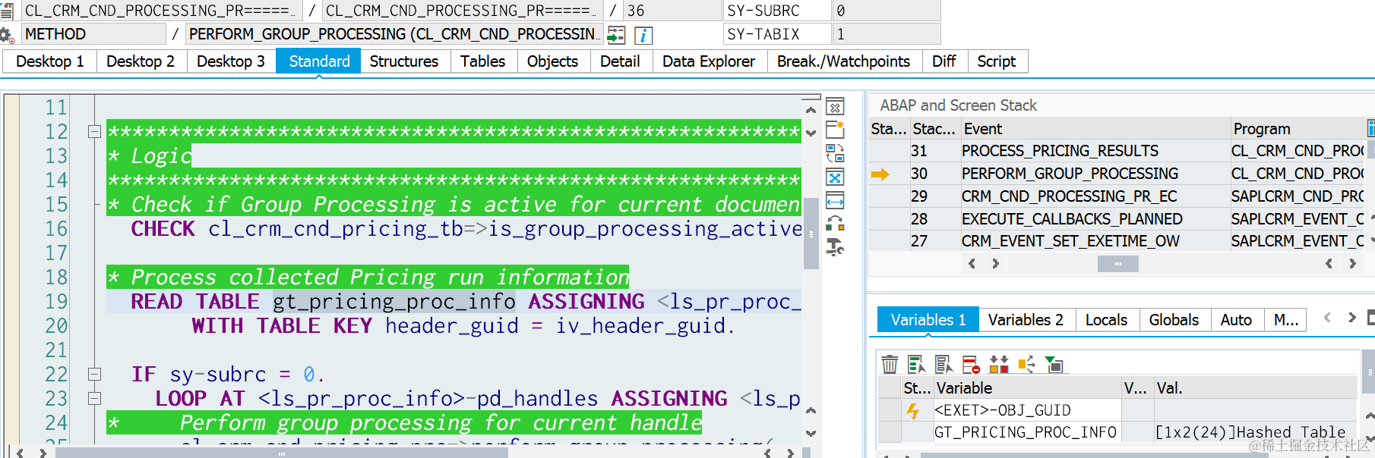Open tool services icon with hammer and wrench
The image size is (1375, 458).
(x=835, y=247)
